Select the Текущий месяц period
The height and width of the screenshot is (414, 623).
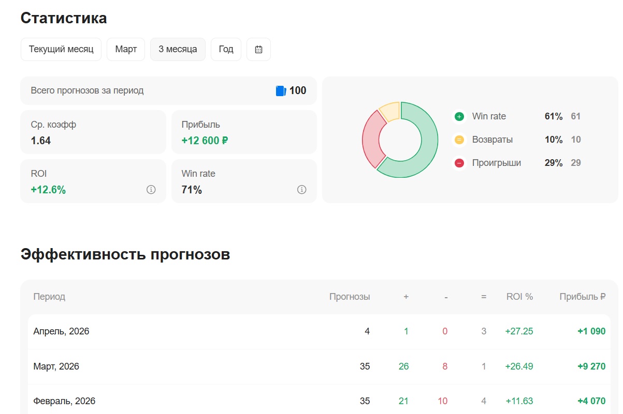61,50
